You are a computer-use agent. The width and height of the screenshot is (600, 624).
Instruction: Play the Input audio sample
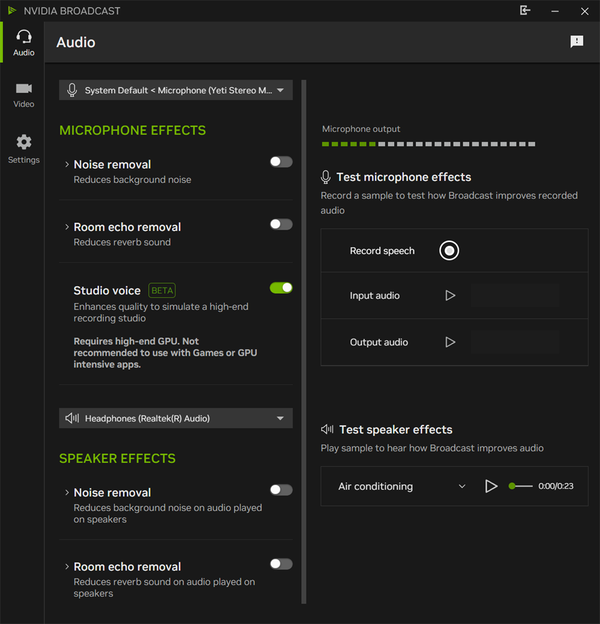(x=450, y=296)
